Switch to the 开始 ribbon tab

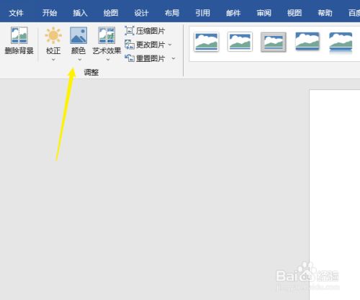(50, 13)
